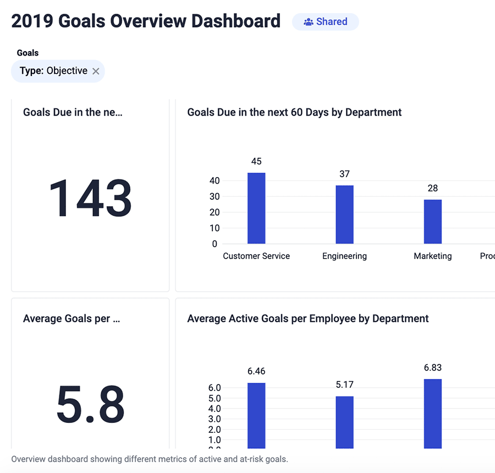The width and height of the screenshot is (495, 473).
Task: Click the 5.8 metric value
Action: click(x=90, y=403)
